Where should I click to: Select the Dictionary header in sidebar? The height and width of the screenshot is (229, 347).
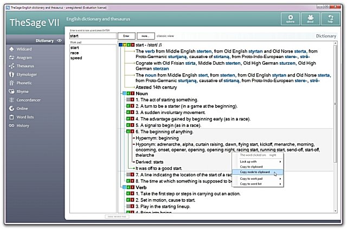[x=44, y=41]
